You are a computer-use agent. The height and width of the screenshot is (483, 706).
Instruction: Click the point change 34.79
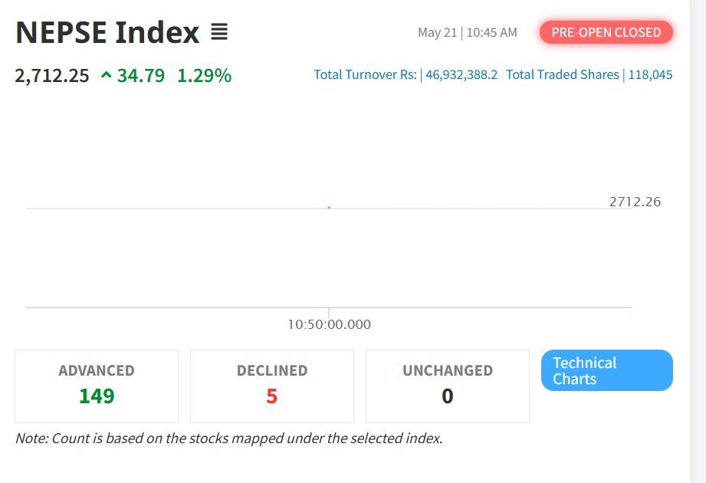141,75
